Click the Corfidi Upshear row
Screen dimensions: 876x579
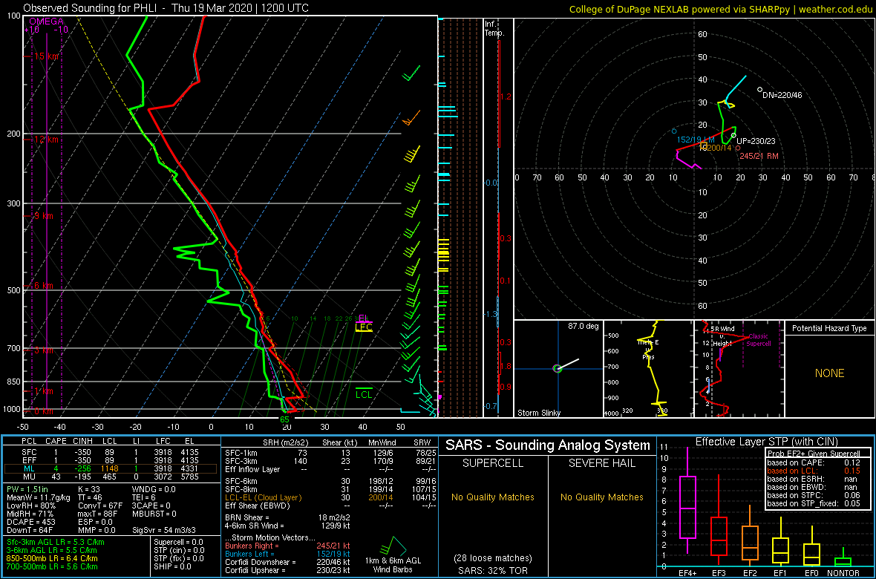tap(287, 569)
